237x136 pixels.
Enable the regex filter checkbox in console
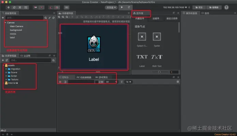[97, 82]
